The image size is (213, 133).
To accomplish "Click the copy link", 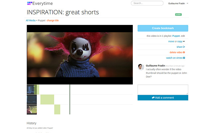I will 180,41.
